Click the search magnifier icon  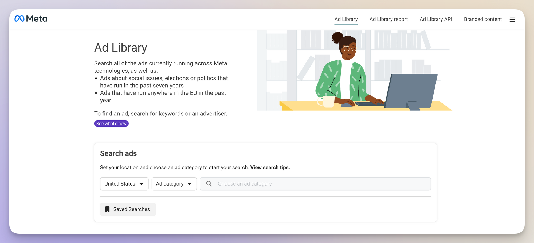click(209, 184)
